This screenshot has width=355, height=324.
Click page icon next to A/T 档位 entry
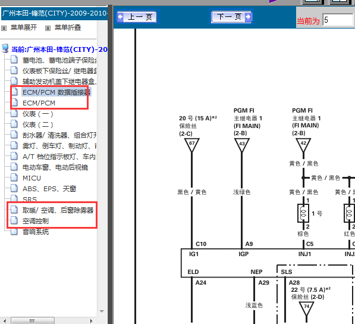tap(14, 156)
